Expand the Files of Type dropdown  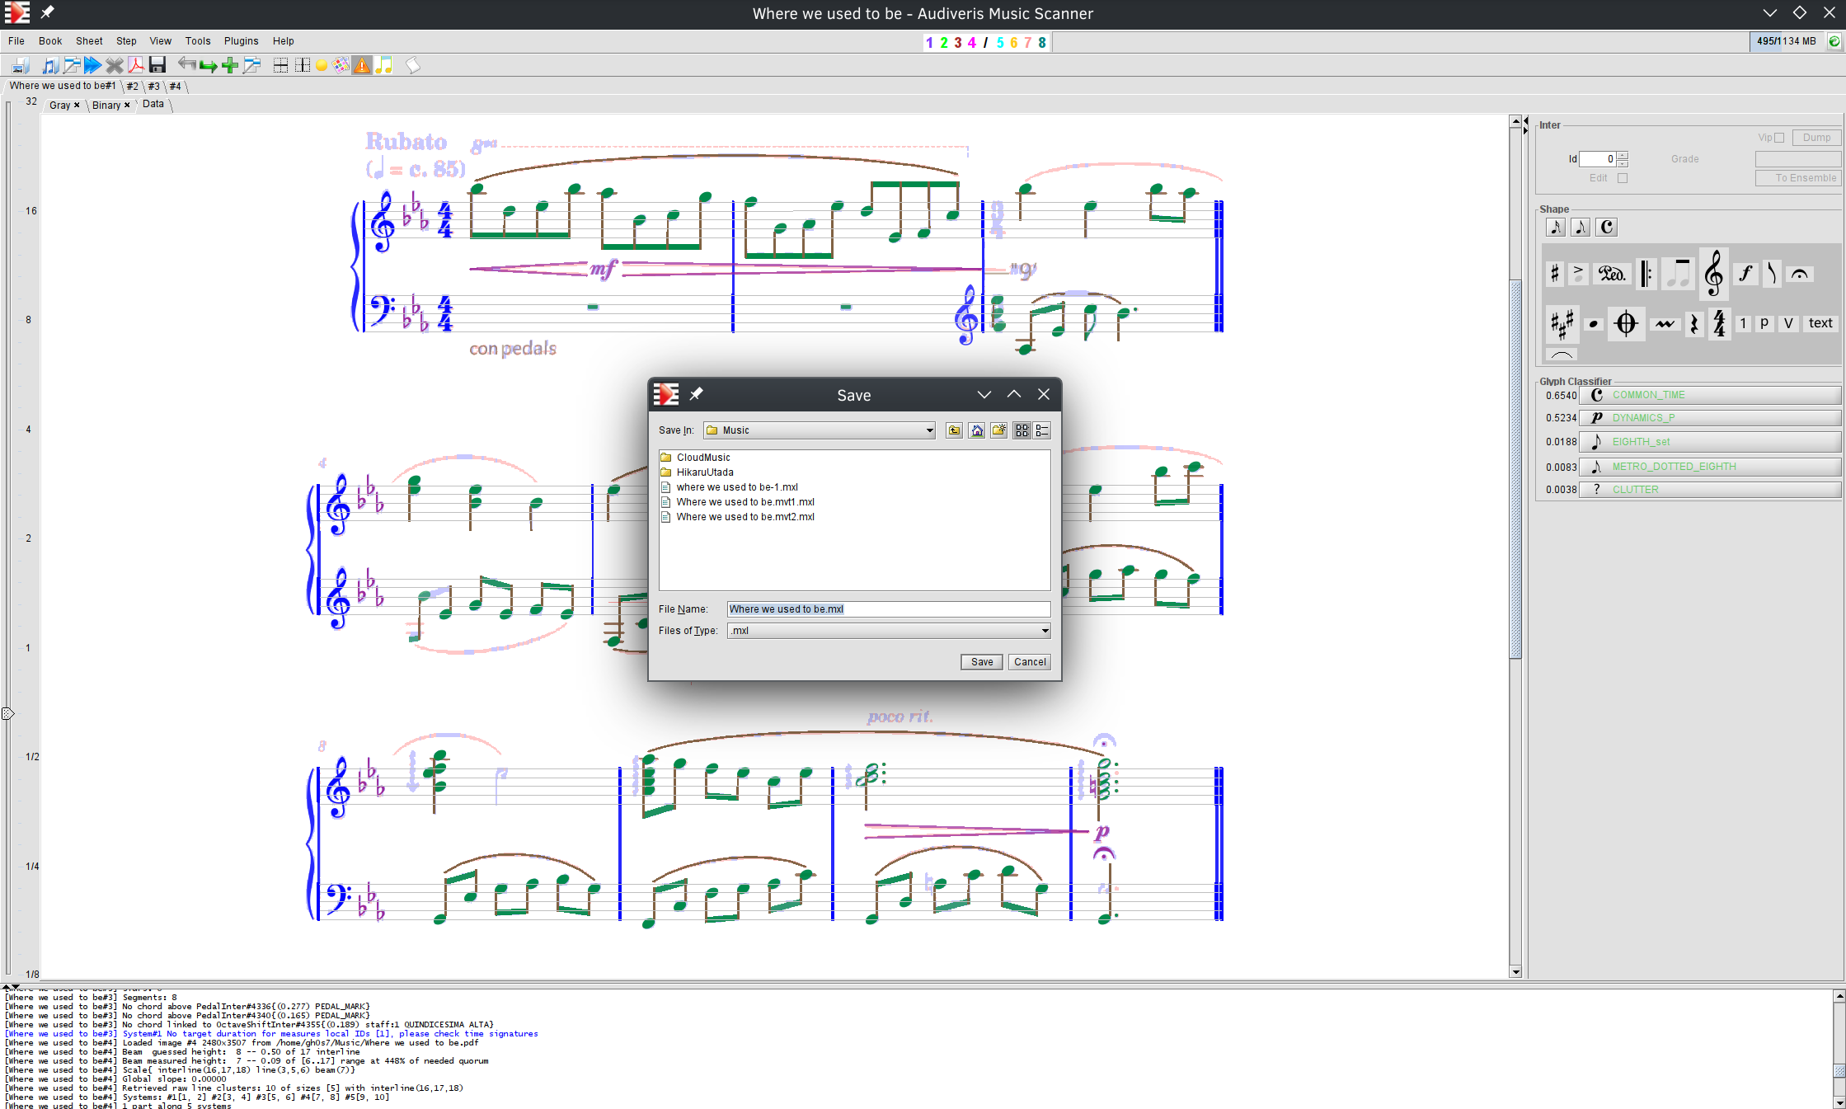point(1045,631)
